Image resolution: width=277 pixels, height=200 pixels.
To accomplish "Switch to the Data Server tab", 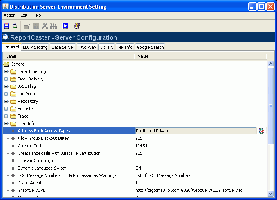I will pyautogui.click(x=63, y=47).
